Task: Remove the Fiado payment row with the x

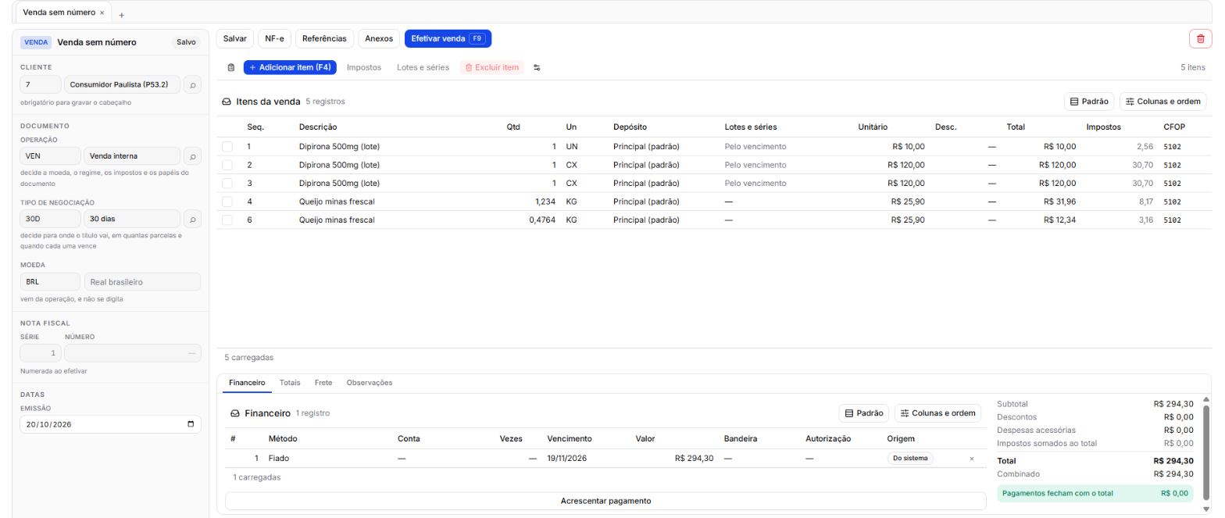Action: 972,459
